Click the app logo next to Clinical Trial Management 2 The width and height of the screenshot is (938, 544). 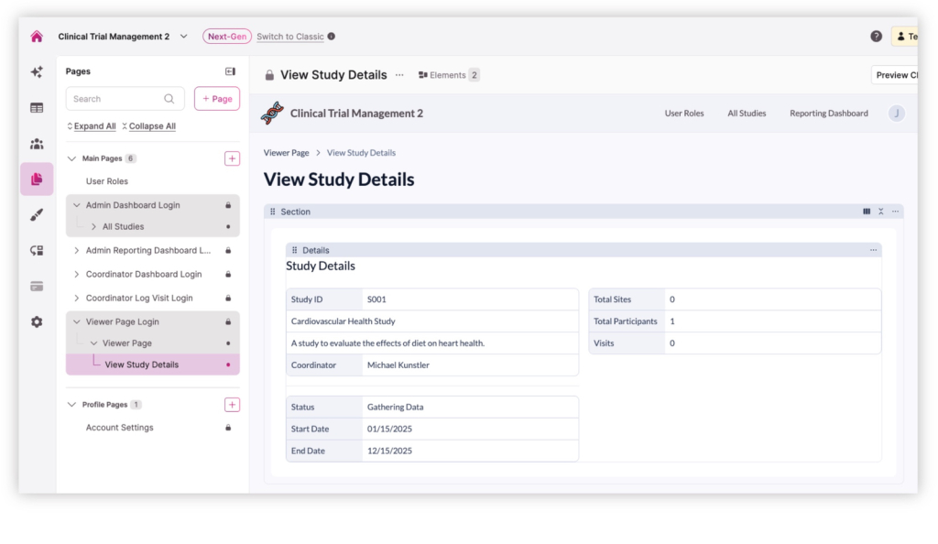[273, 113]
